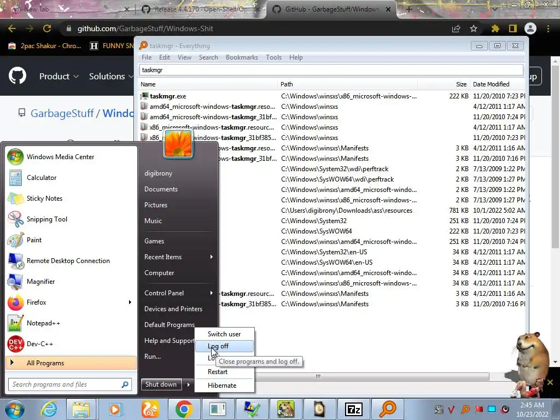Open Games from Start menu

(x=154, y=241)
